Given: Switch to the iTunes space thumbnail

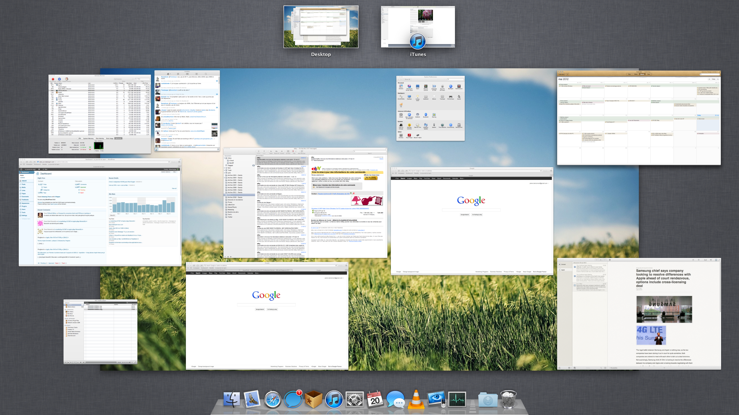Looking at the screenshot, I should coord(418,27).
